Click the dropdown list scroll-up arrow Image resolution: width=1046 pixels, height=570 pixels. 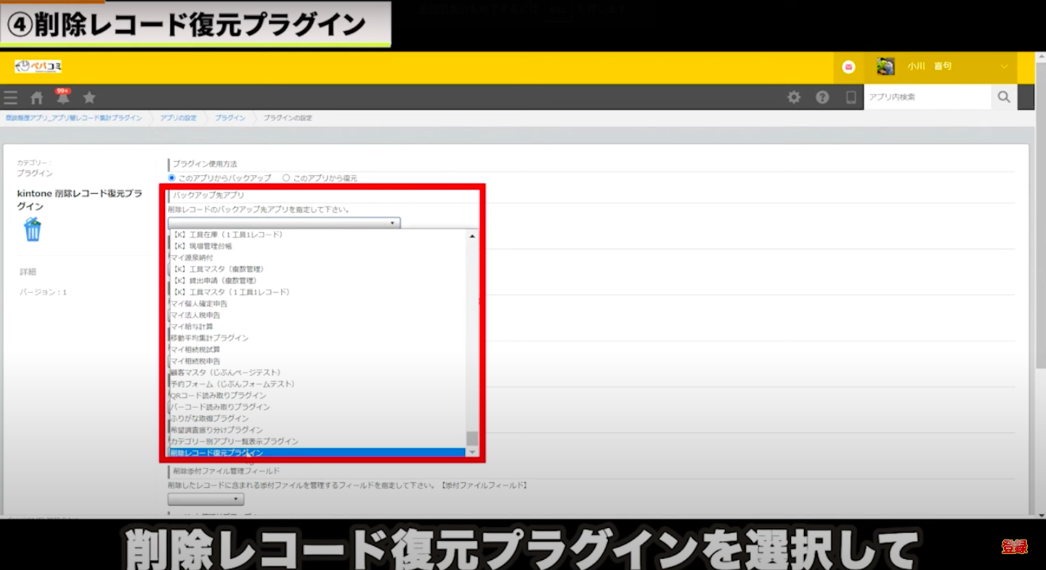(x=472, y=236)
